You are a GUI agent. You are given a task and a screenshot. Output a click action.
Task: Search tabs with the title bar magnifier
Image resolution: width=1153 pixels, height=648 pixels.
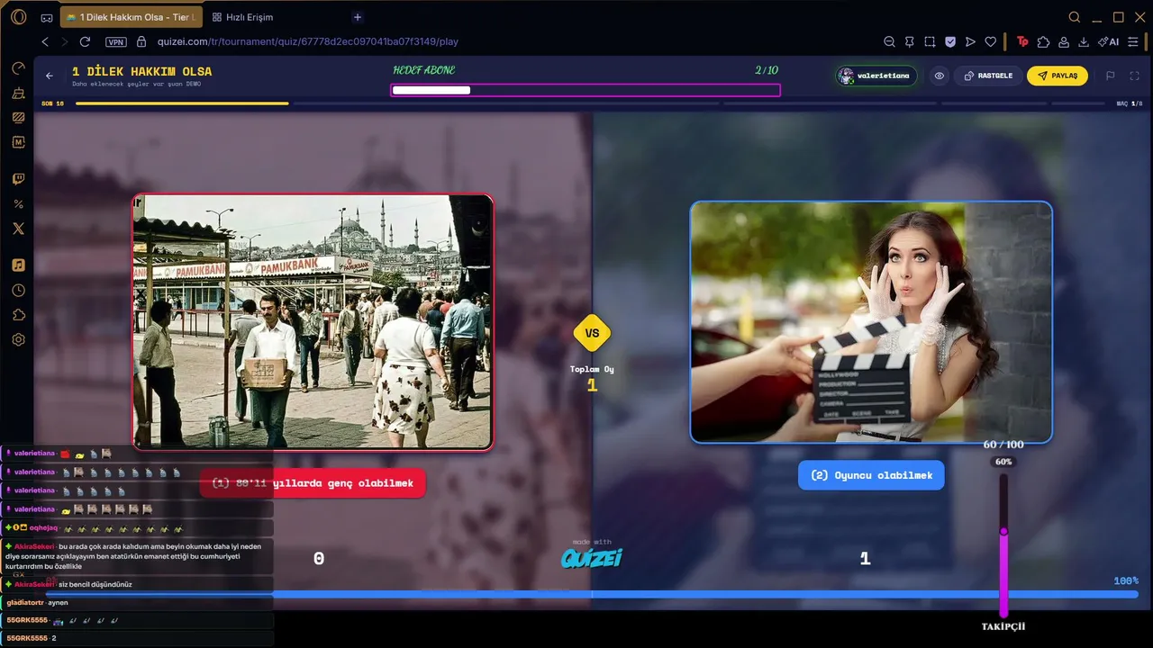tap(1075, 17)
